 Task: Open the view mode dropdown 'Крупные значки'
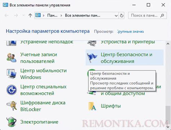point(131,32)
